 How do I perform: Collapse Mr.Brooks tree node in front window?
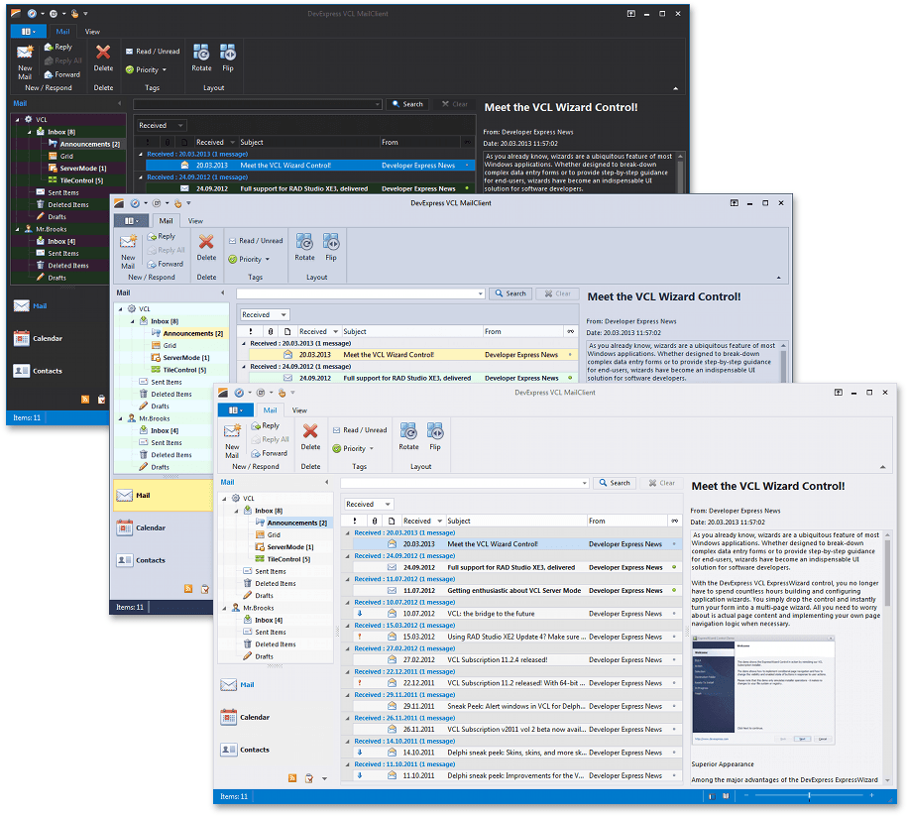coord(224,608)
